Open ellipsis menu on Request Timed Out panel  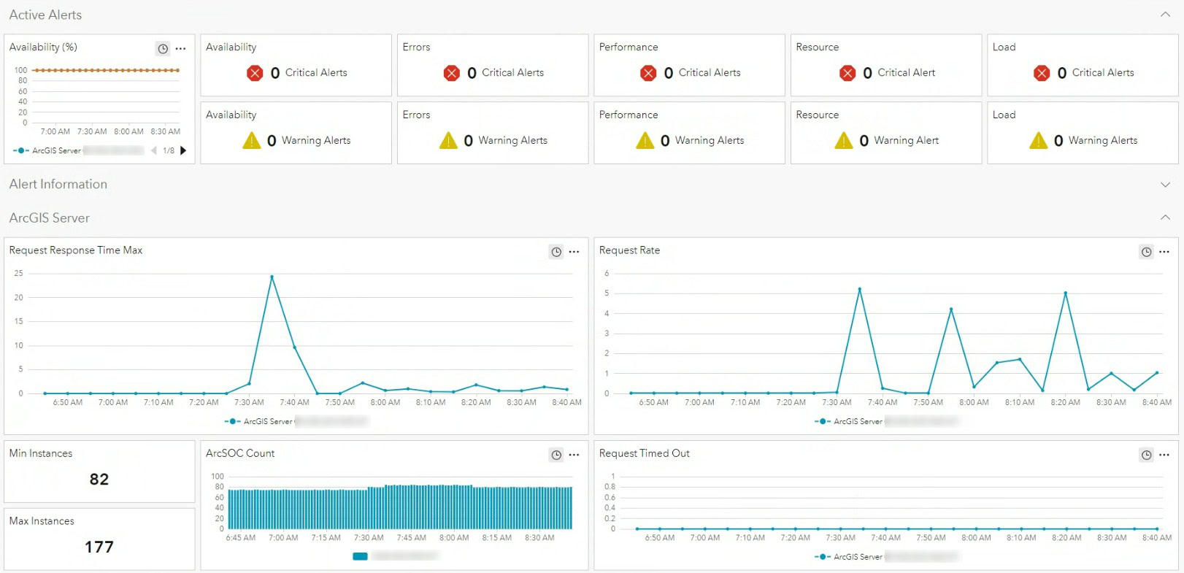1164,455
